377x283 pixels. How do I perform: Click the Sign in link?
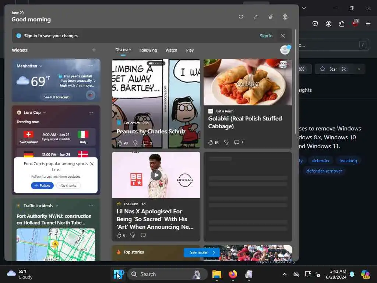[x=266, y=36]
